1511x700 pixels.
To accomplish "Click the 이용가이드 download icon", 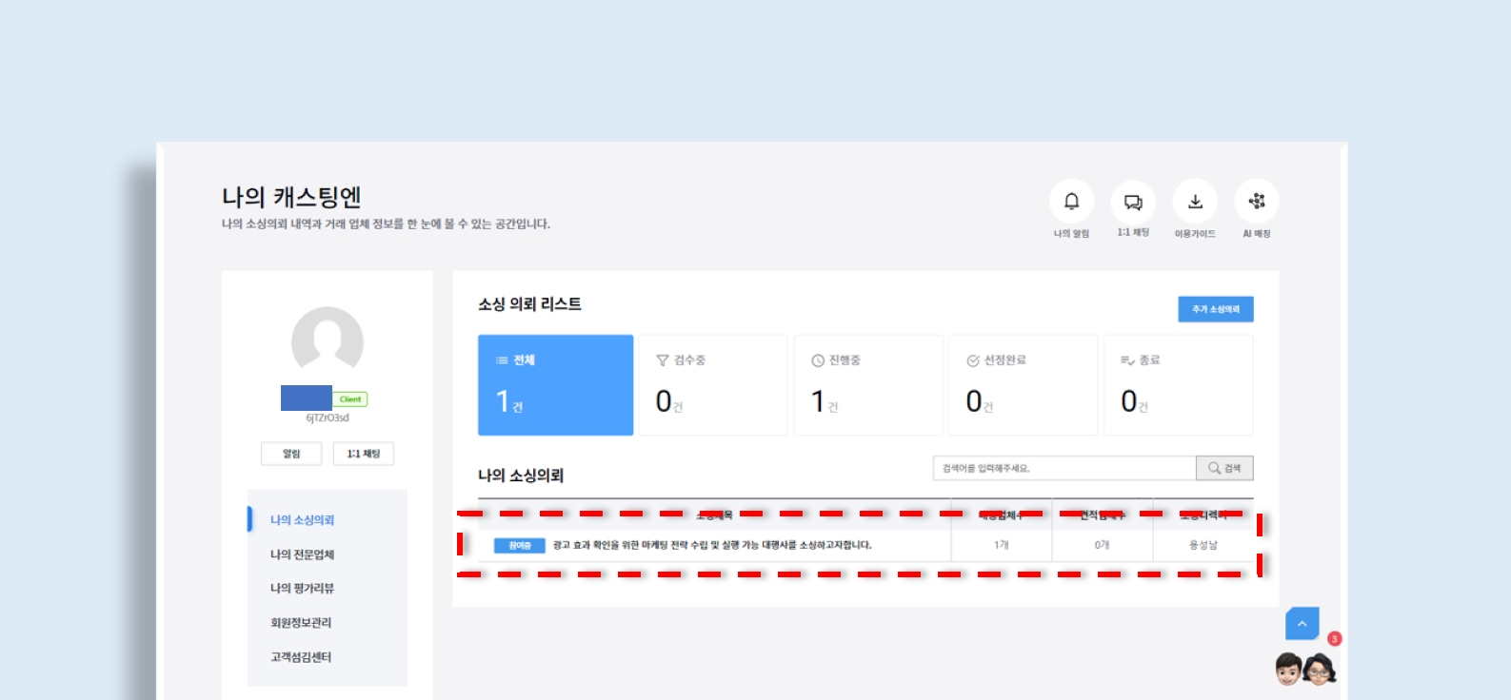I will click(x=1195, y=202).
